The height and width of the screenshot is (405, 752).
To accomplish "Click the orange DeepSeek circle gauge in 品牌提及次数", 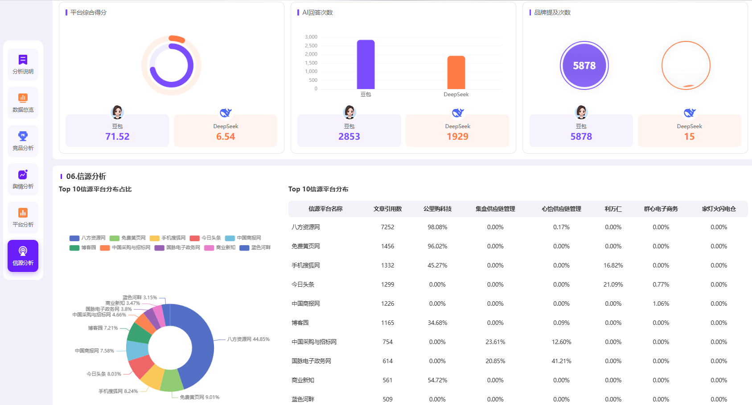I will (x=686, y=65).
